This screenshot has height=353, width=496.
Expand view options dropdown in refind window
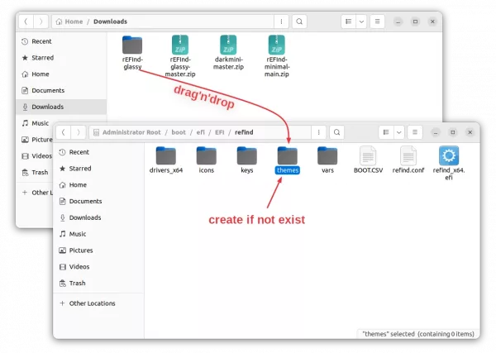coord(399,131)
